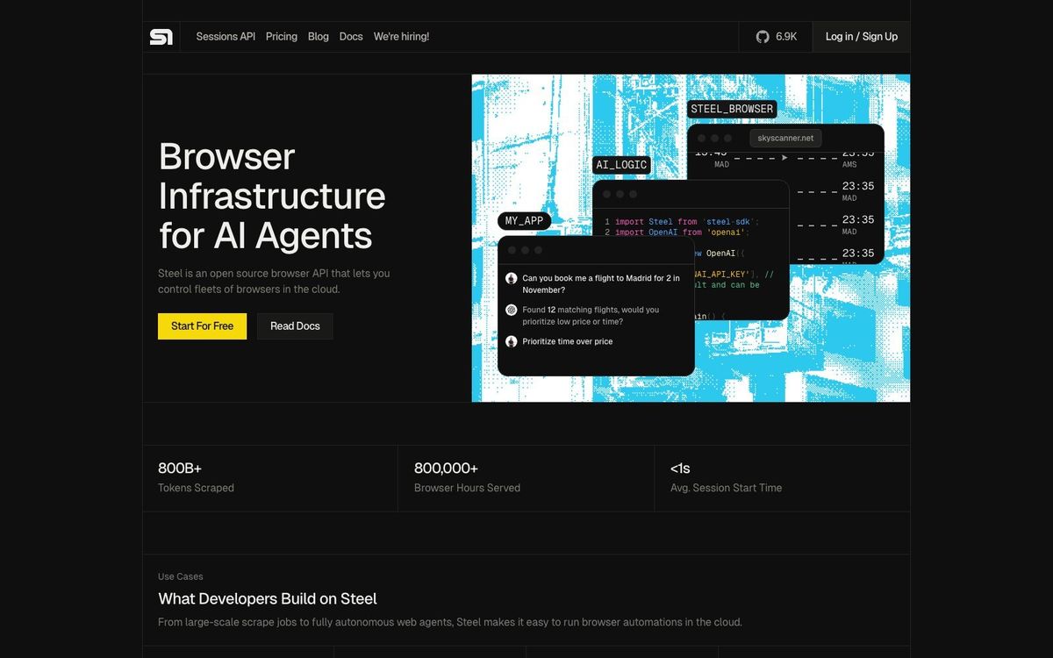
Task: Click the Use Cases label
Action: coord(181,576)
